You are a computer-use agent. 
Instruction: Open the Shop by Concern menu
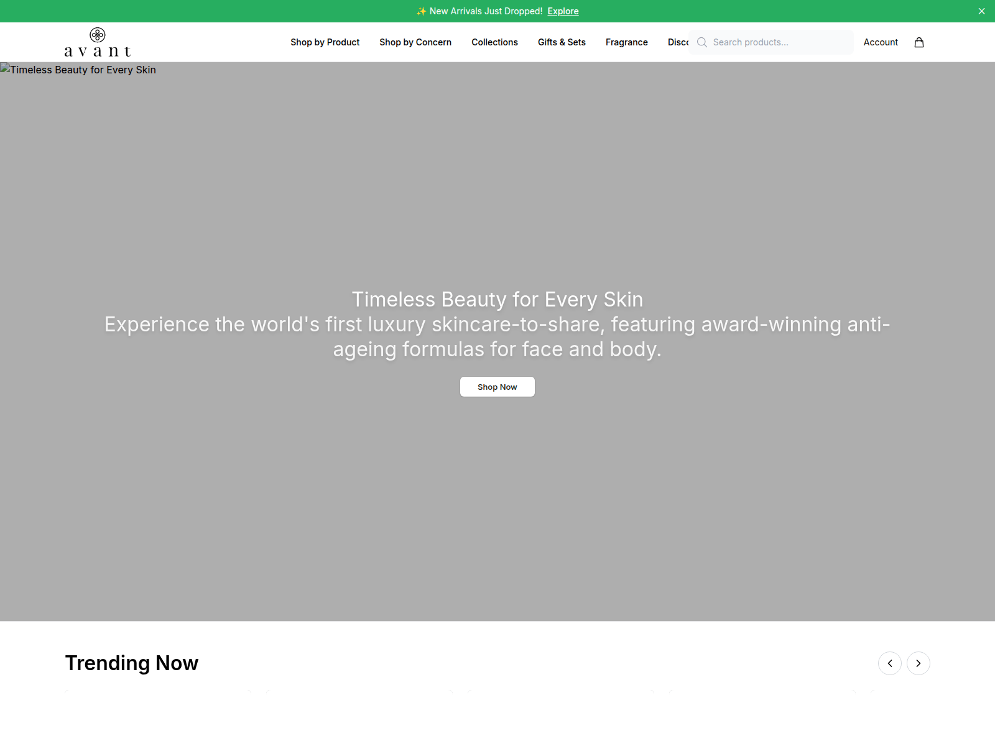click(415, 42)
